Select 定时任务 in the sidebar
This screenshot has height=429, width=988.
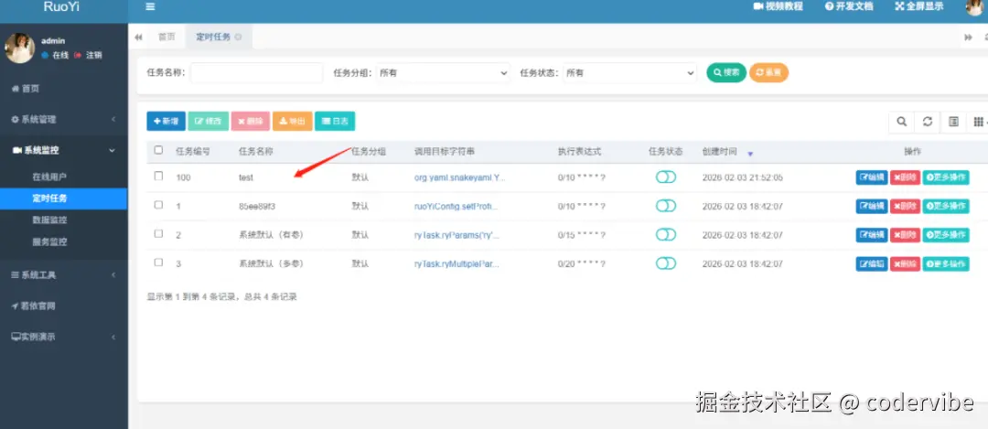coord(64,198)
